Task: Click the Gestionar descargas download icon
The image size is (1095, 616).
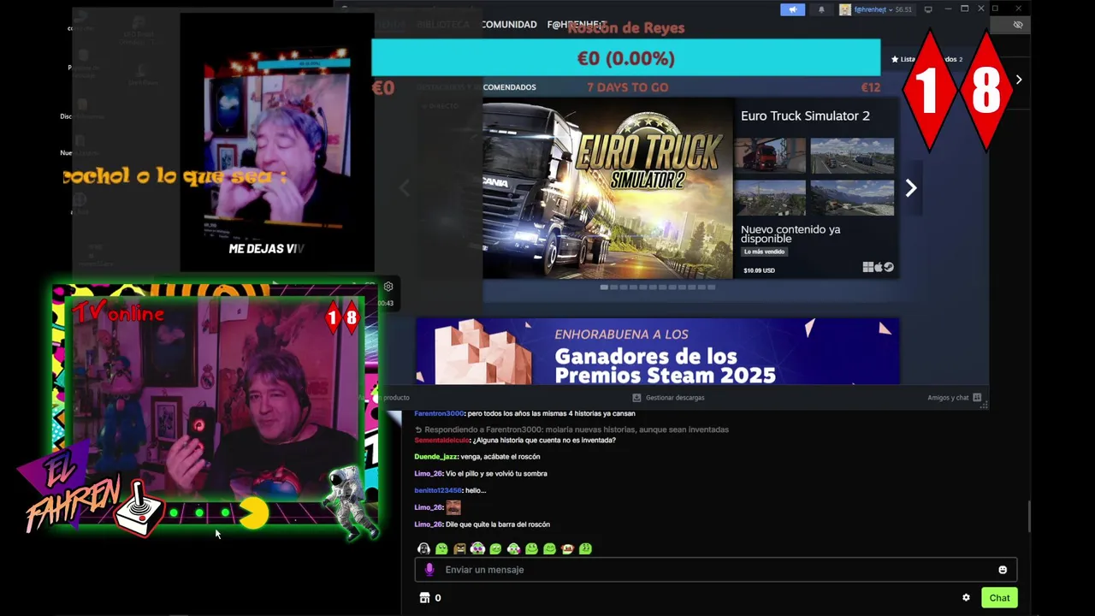Action: pyautogui.click(x=636, y=398)
